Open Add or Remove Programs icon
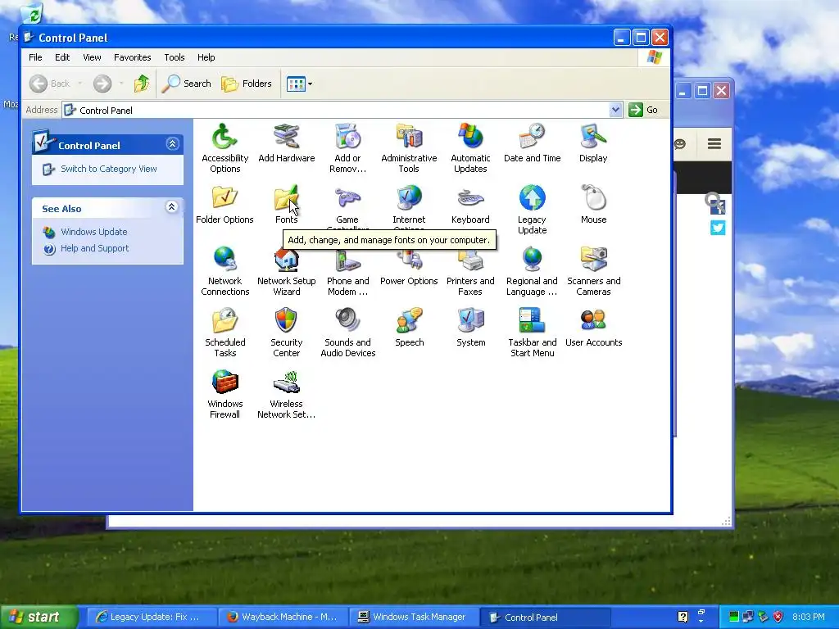839x629 pixels. pos(347,137)
